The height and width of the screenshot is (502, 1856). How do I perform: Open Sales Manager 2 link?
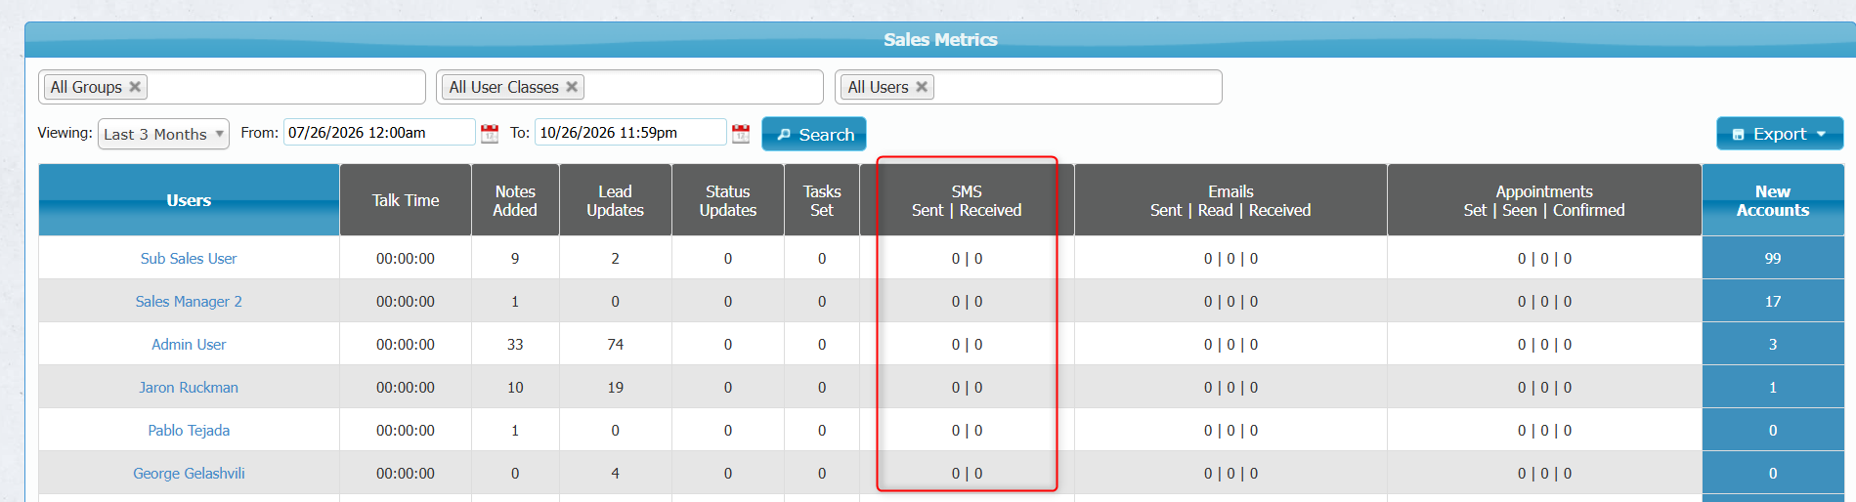(189, 302)
